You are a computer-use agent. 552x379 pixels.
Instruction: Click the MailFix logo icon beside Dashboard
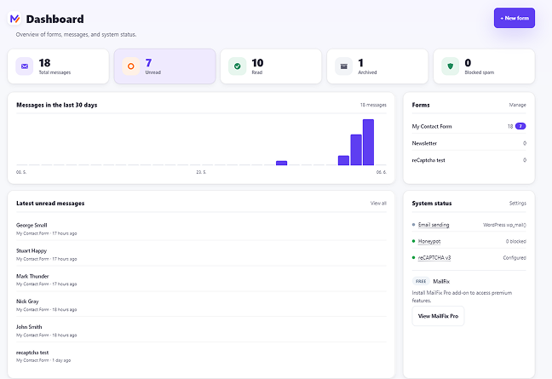pos(14,19)
